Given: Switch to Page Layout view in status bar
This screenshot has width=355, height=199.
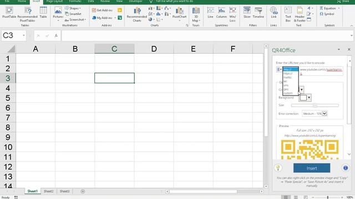Looking at the screenshot, I should pyautogui.click(x=296, y=197).
